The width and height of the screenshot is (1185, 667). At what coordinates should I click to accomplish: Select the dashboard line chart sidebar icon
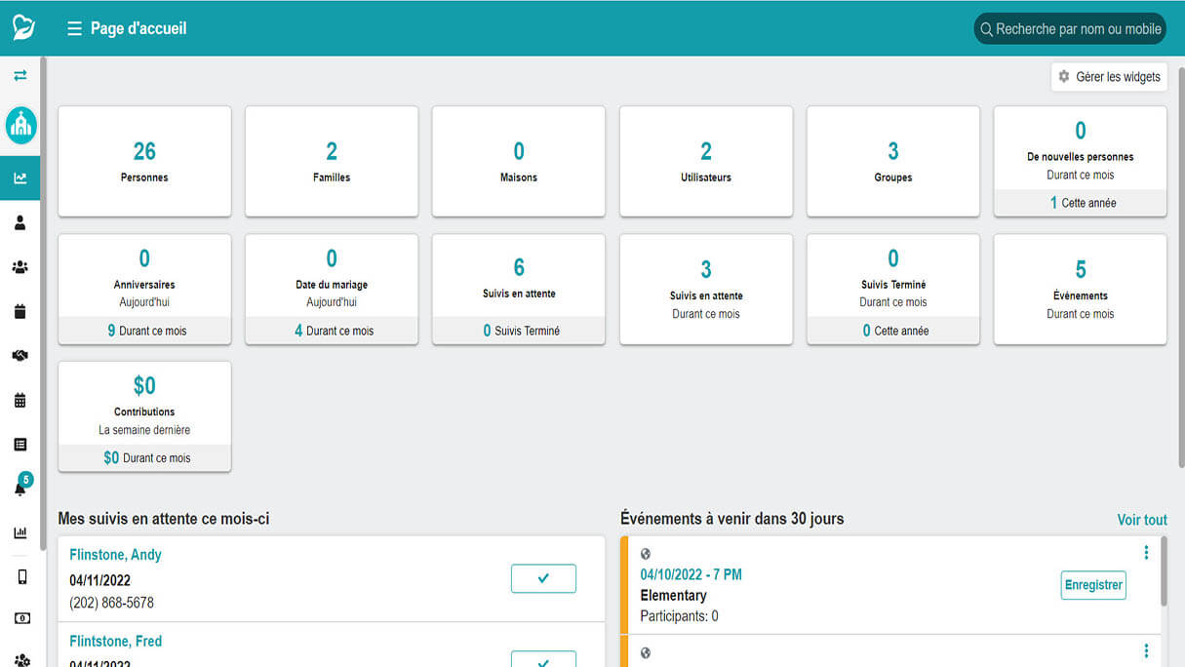20,178
